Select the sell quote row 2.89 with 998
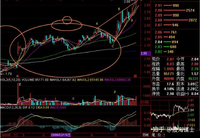Image resolution: width=200 pixels, height=138 pixels. click(x=167, y=15)
